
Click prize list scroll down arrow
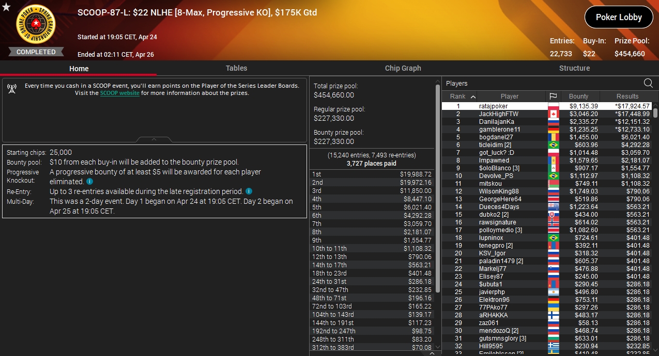click(x=438, y=347)
